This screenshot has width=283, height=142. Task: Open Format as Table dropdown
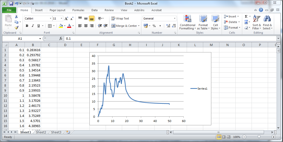203,22
